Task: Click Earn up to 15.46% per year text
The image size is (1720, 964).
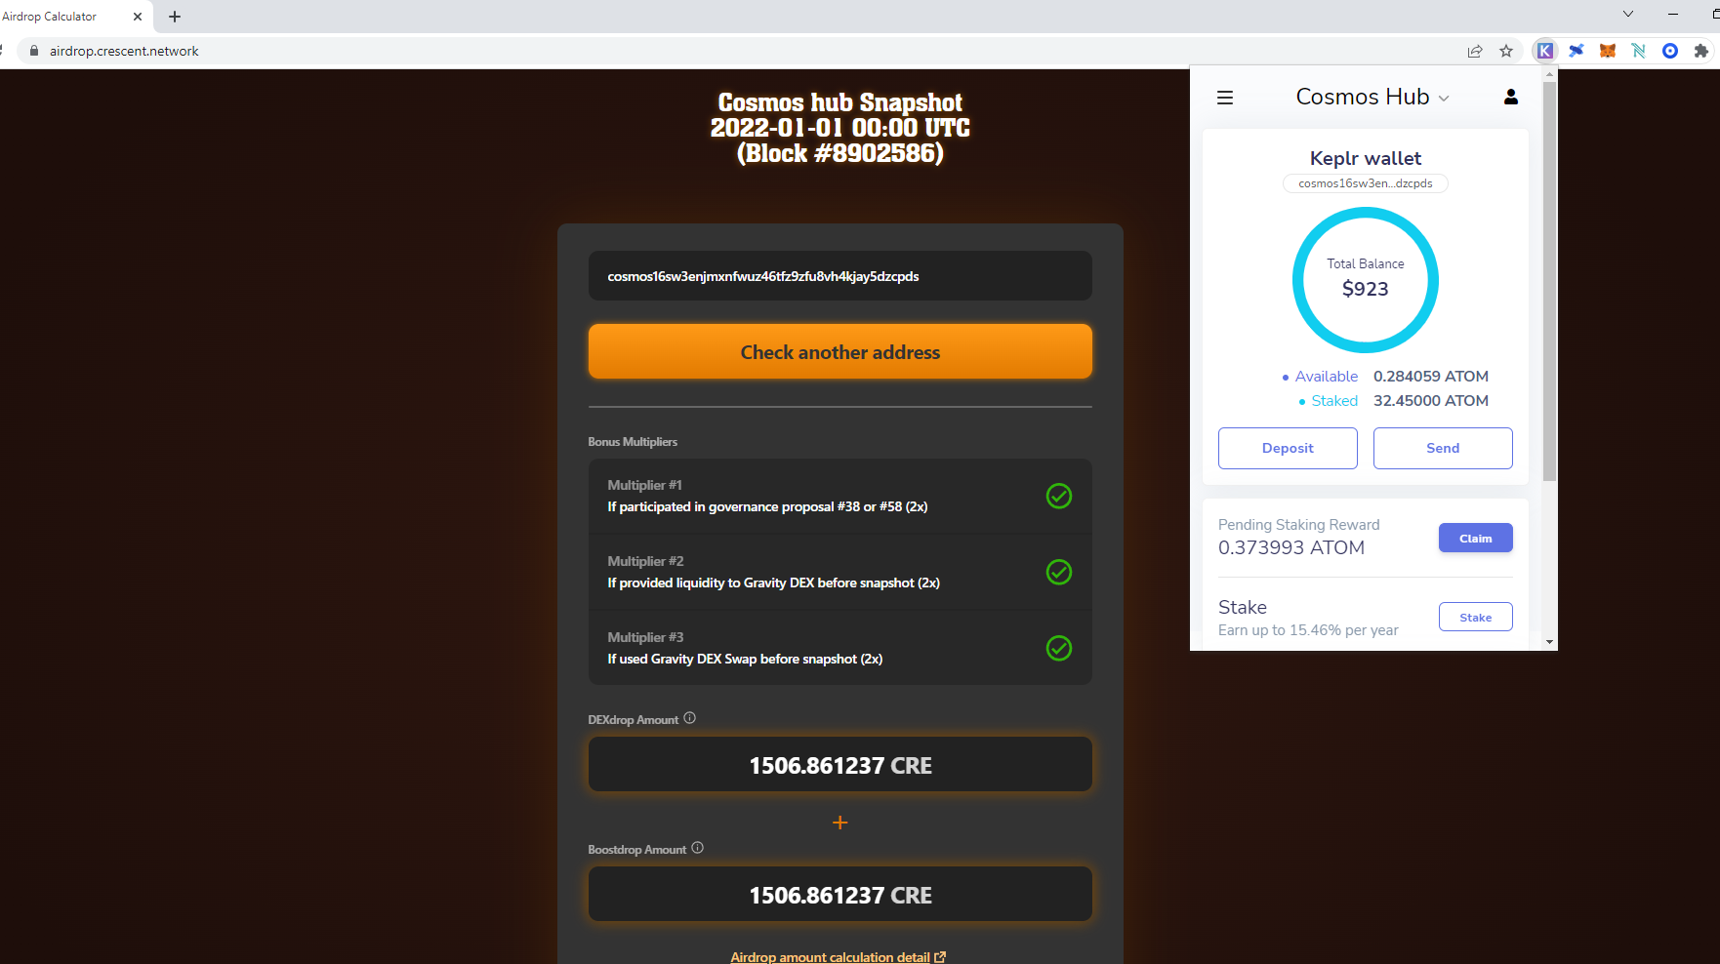Action: pos(1308,630)
